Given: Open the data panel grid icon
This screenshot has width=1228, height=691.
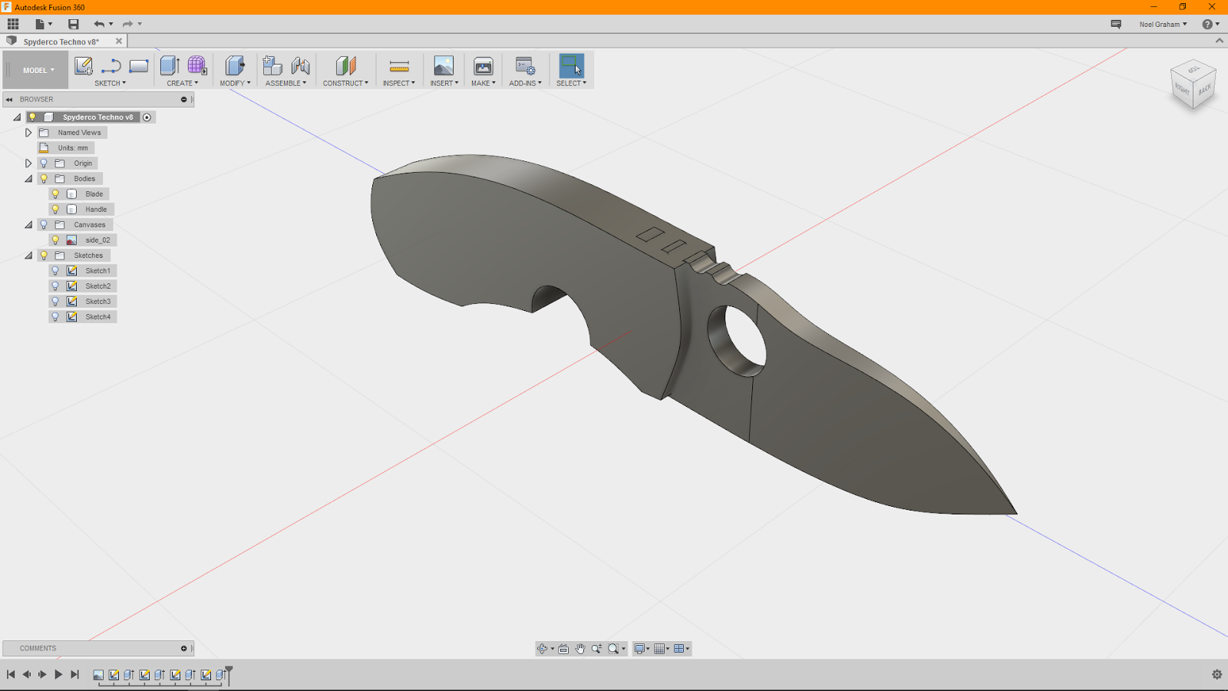Looking at the screenshot, I should point(13,24).
